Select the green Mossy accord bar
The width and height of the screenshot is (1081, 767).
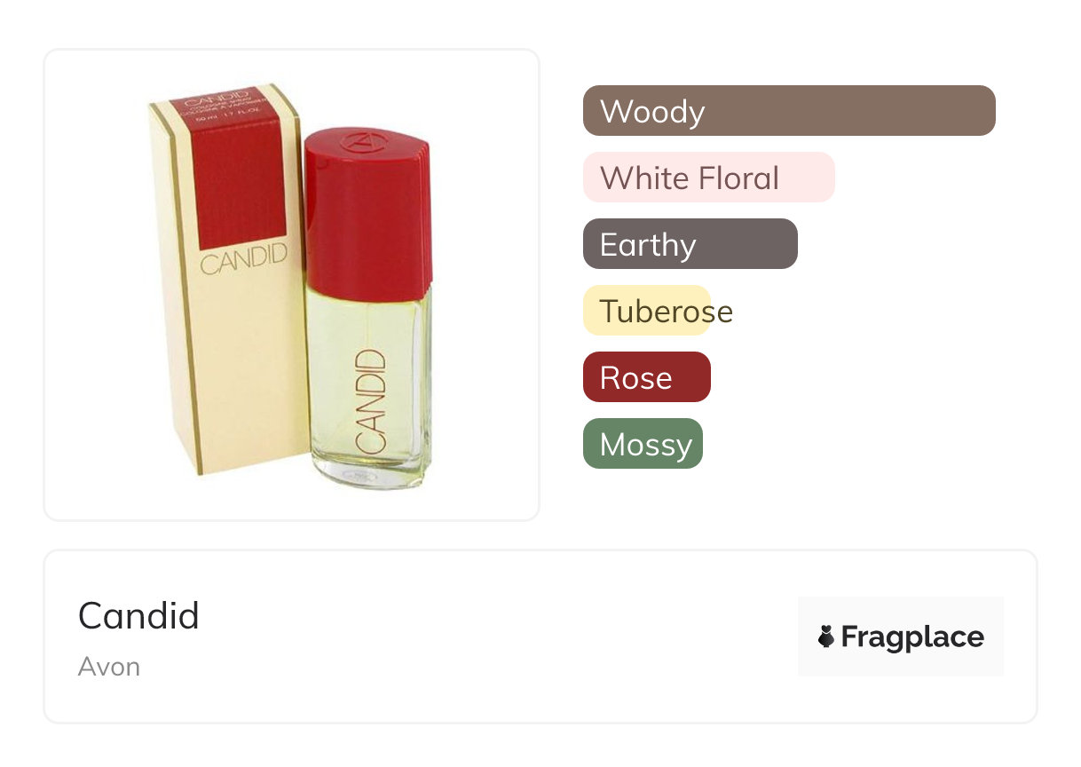tap(643, 444)
